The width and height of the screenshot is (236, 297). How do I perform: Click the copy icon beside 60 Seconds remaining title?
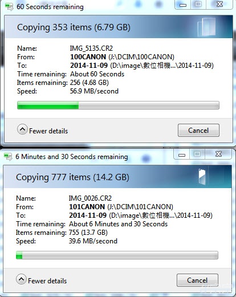(x=9, y=7)
